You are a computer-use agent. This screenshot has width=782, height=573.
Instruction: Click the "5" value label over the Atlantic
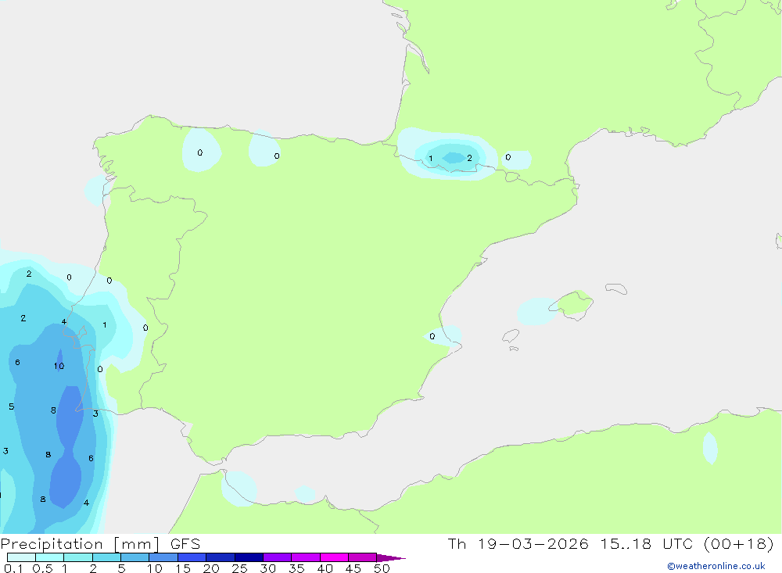pyautogui.click(x=12, y=406)
